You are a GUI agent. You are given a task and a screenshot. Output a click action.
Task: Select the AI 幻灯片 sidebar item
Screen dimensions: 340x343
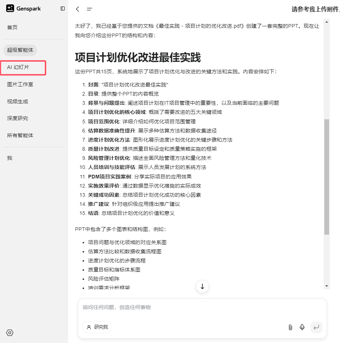click(x=17, y=68)
